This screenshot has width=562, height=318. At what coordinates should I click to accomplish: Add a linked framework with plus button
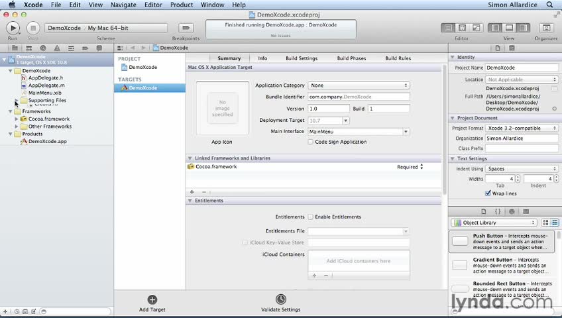pyautogui.click(x=192, y=192)
